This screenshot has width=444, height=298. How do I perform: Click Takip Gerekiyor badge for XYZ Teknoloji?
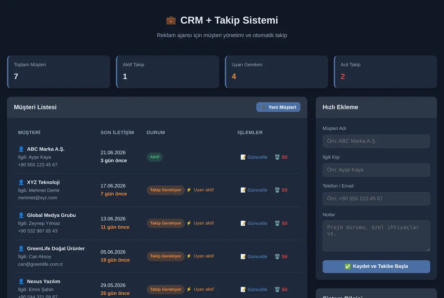[166, 190]
